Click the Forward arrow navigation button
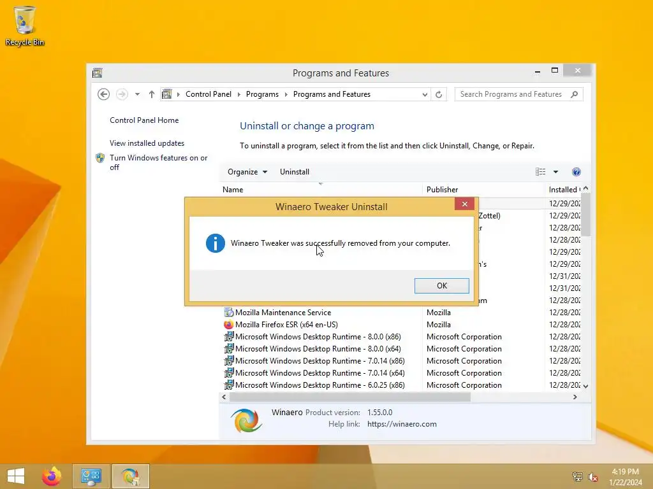 pyautogui.click(x=122, y=94)
